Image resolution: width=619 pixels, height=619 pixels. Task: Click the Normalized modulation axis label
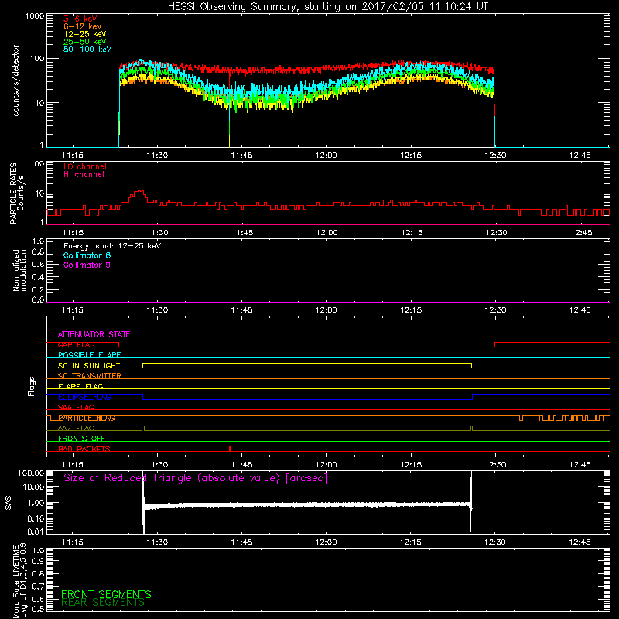coord(19,270)
